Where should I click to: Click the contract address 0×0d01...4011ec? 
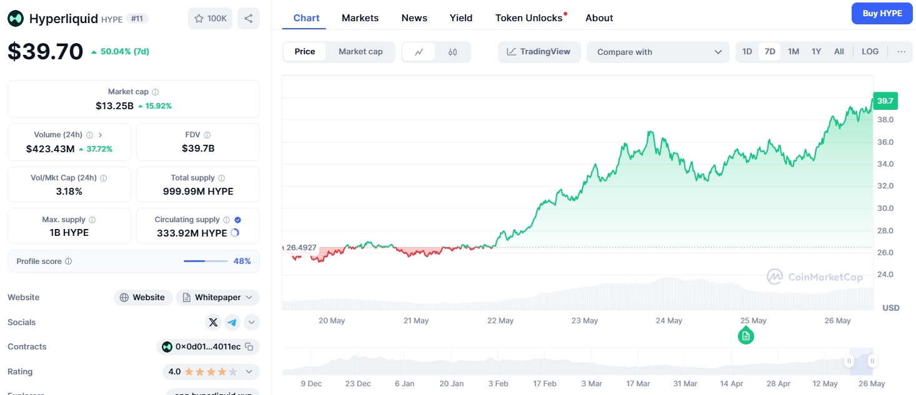tap(208, 346)
